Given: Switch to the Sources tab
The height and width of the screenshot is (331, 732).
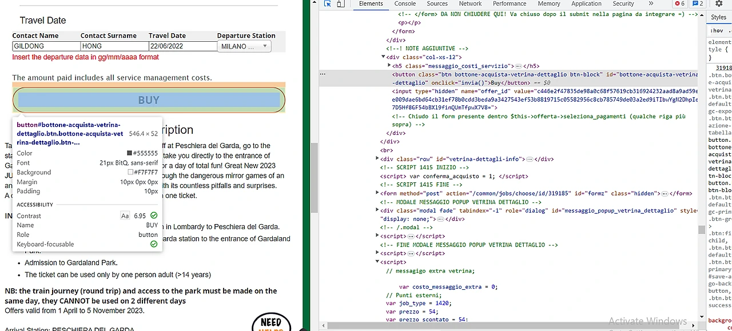Looking at the screenshot, I should pyautogui.click(x=437, y=3).
